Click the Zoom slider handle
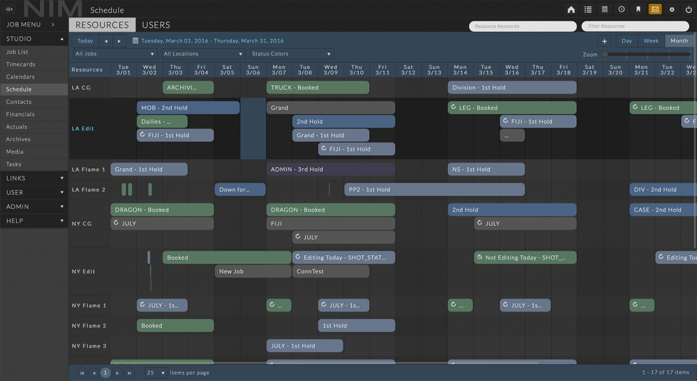Viewport: 697px width, 381px height. [x=605, y=54]
